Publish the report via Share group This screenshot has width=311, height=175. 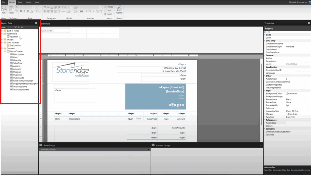pos(119,10)
